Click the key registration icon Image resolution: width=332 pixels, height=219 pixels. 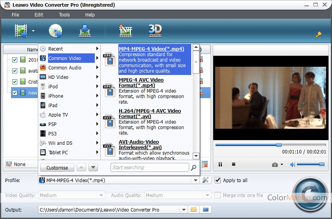(x=319, y=35)
